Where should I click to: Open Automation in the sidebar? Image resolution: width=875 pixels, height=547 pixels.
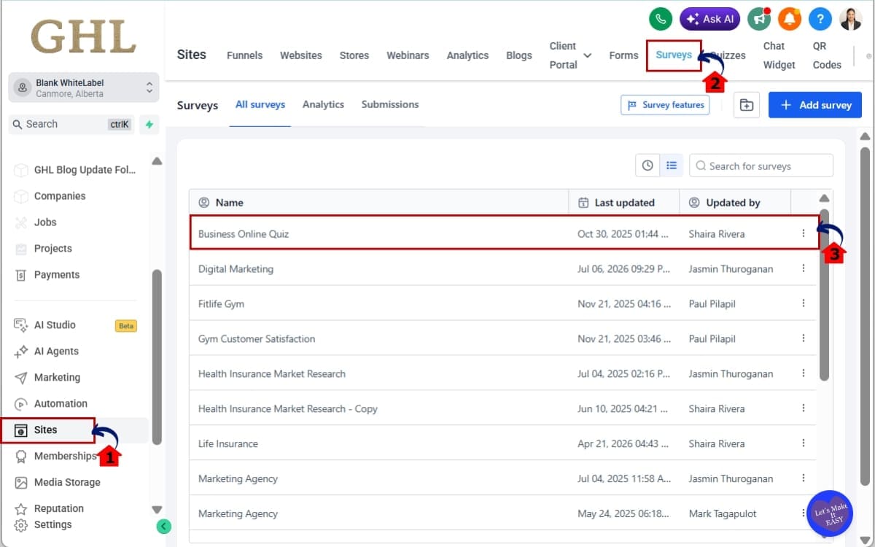61,403
